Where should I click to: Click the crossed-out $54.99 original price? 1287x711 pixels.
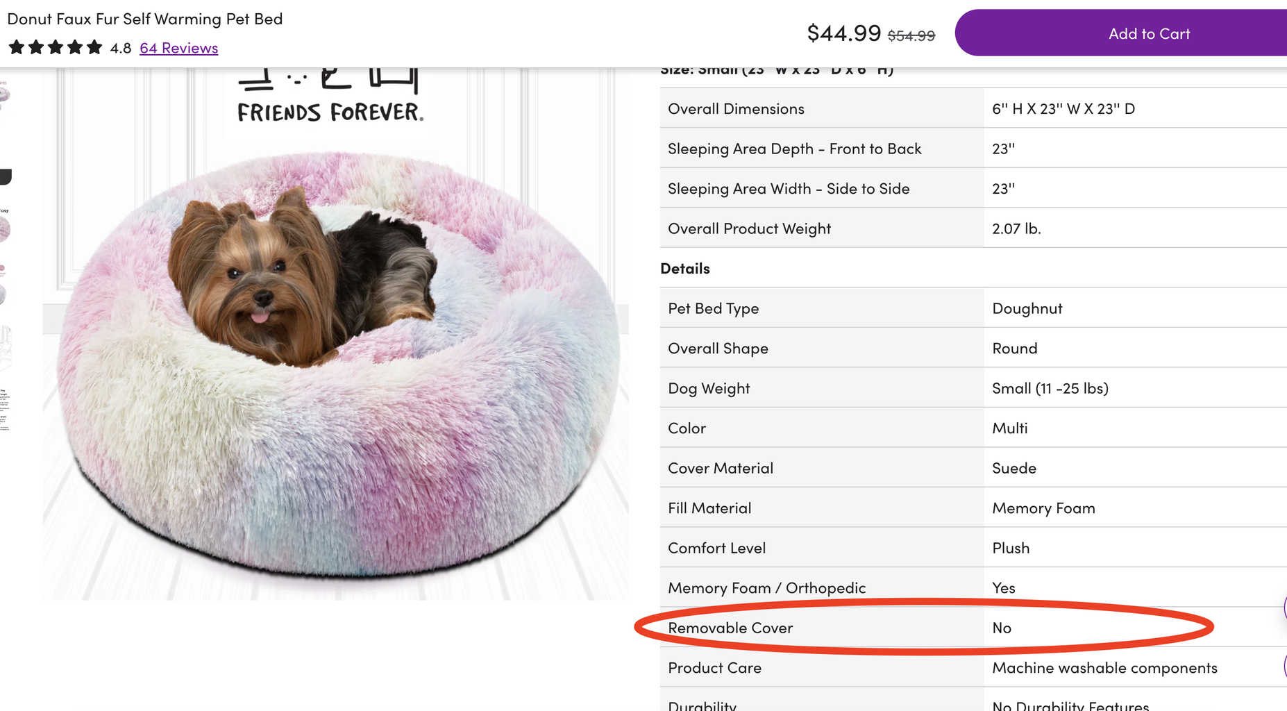tap(911, 35)
